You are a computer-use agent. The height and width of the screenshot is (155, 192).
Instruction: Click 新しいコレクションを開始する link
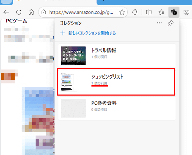click(92, 33)
